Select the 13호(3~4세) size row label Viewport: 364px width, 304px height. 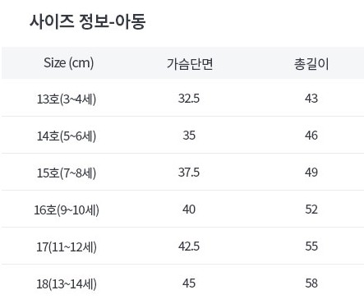pyautogui.click(x=67, y=99)
